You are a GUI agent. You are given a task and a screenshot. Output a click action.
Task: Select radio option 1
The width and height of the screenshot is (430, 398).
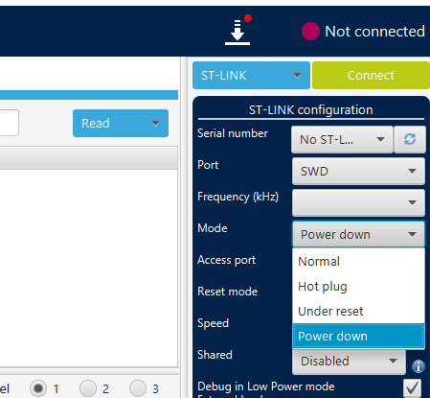[38, 388]
